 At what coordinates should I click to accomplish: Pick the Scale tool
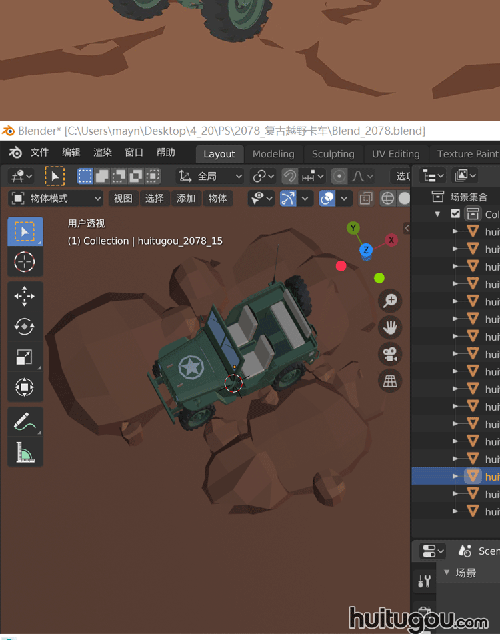pos(25,357)
